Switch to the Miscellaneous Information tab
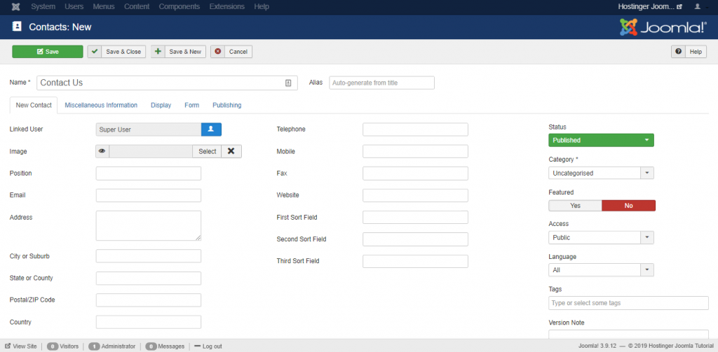 point(101,105)
